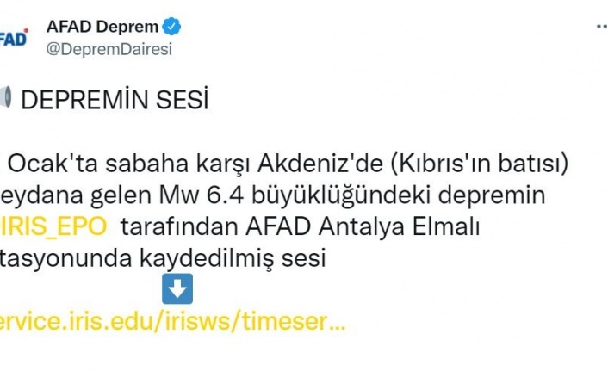Click the blue down-arrow emoji
The height and width of the screenshot is (371, 608).
click(177, 289)
